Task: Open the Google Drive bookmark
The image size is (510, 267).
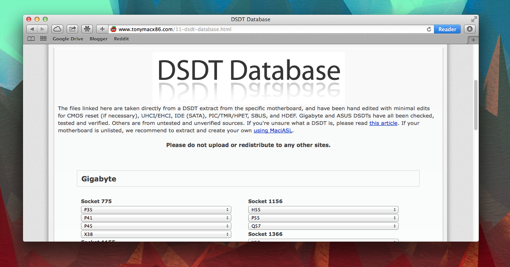Action: (68, 39)
